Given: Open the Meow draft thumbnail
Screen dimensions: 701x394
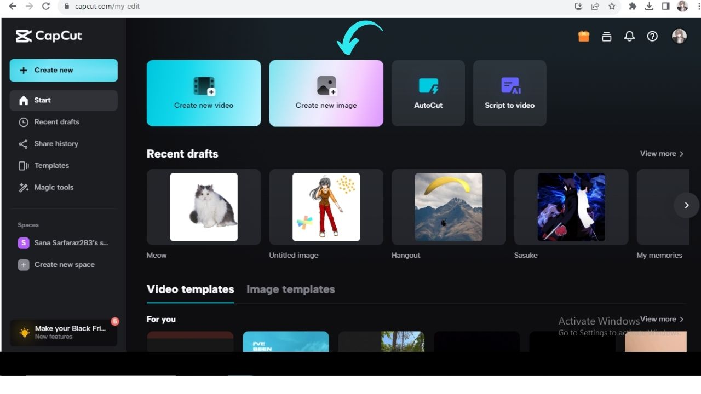Looking at the screenshot, I should (x=204, y=207).
